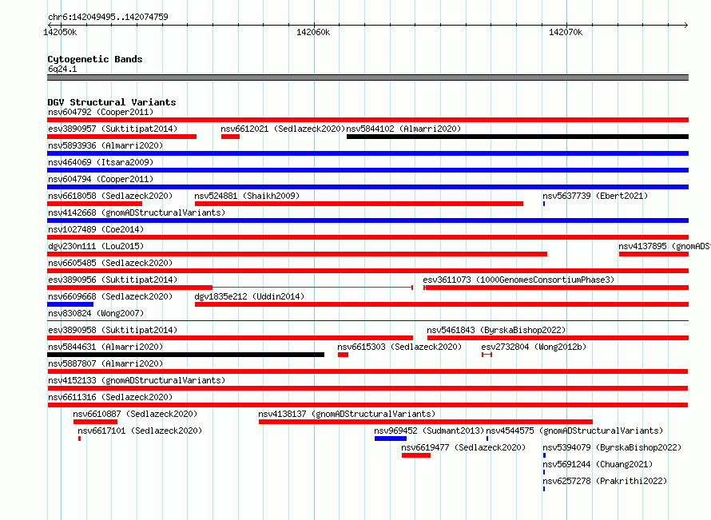The image size is (711, 520).
Task: Click nsv5637739 (Ebert2021) label
Action: (x=595, y=196)
